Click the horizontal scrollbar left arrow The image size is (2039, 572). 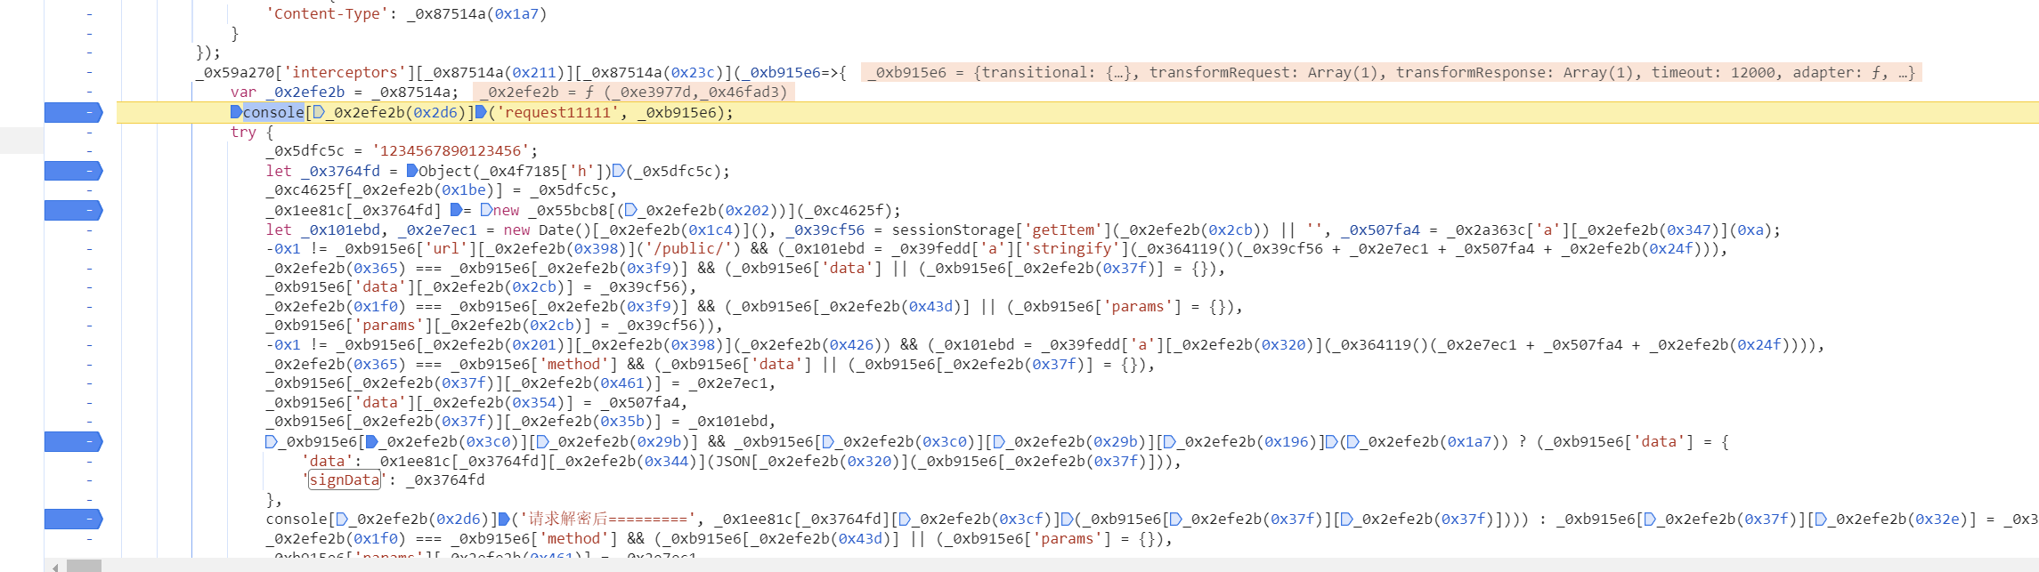tap(55, 567)
